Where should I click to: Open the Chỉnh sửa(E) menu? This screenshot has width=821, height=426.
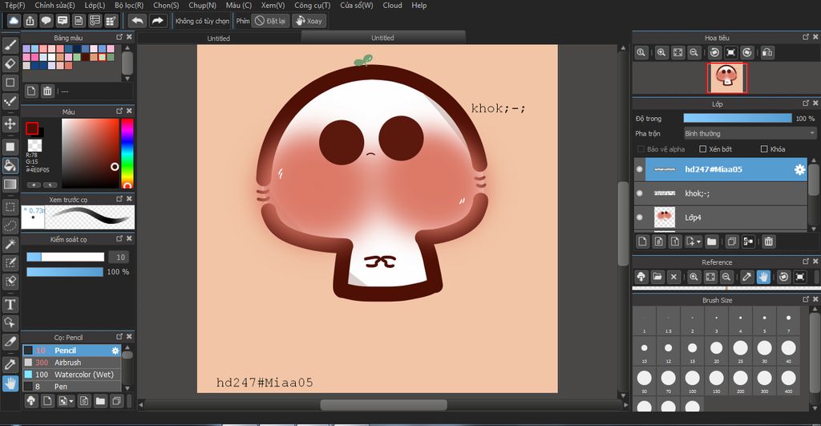pyautogui.click(x=55, y=6)
